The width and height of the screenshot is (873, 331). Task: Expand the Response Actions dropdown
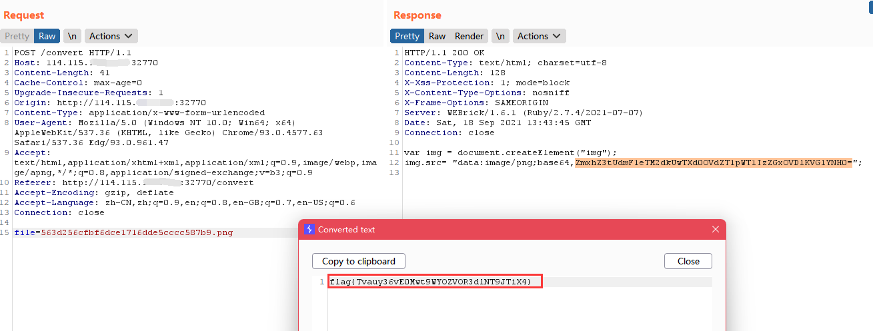(x=539, y=36)
